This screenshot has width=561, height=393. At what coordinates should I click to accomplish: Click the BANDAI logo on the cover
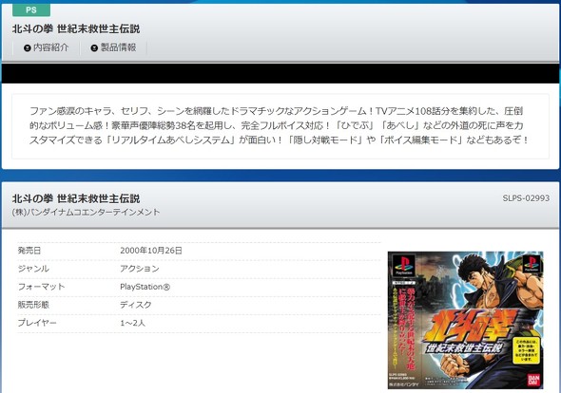pos(533,380)
